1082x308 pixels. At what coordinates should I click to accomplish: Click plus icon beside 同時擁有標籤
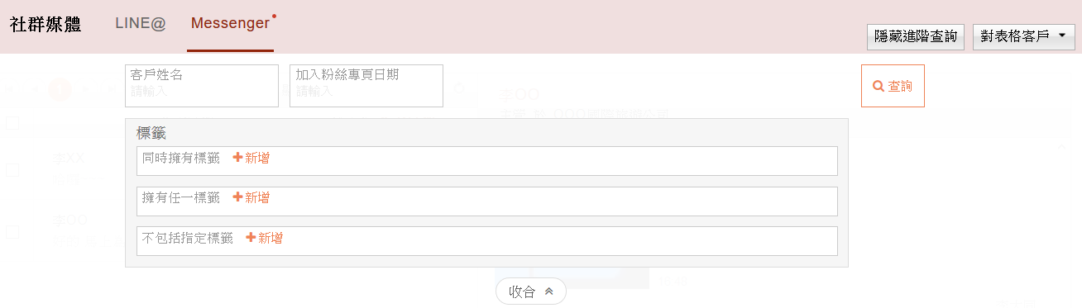click(237, 157)
